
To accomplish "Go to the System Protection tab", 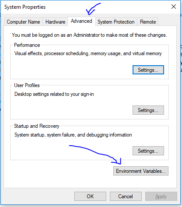I will coord(116,22).
